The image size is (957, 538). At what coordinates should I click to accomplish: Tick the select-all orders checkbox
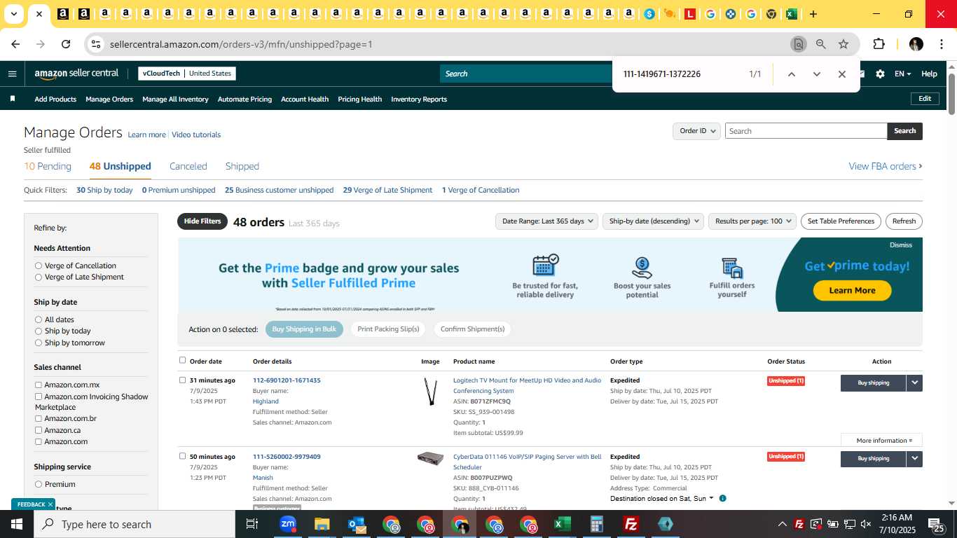183,360
